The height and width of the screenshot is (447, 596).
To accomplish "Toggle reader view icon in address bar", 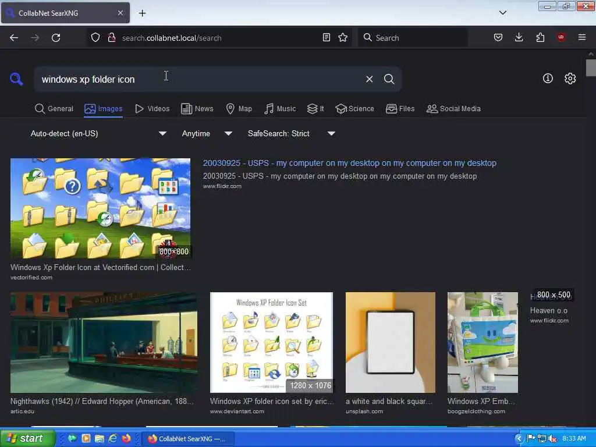I will [x=326, y=37].
